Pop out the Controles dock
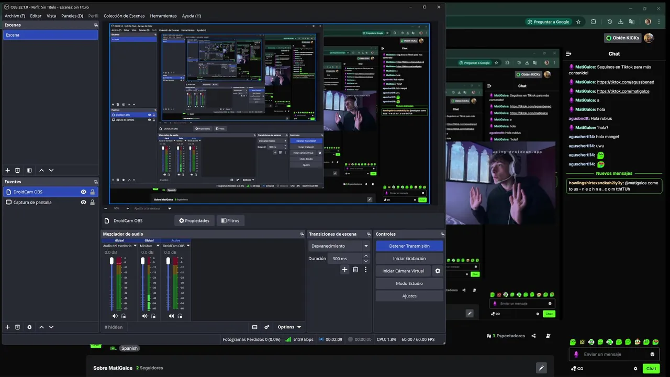This screenshot has width=670, height=377. click(442, 234)
